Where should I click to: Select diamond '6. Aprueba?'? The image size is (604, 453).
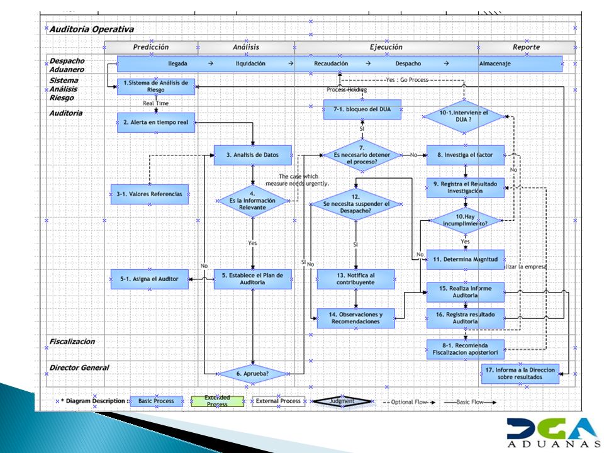coord(253,374)
